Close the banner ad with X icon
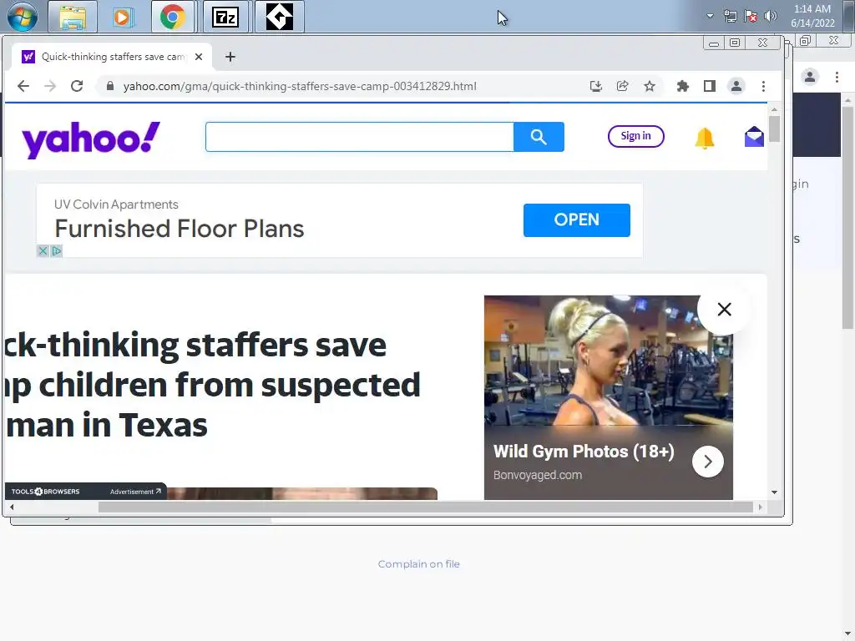The height and width of the screenshot is (641, 855). (43, 250)
